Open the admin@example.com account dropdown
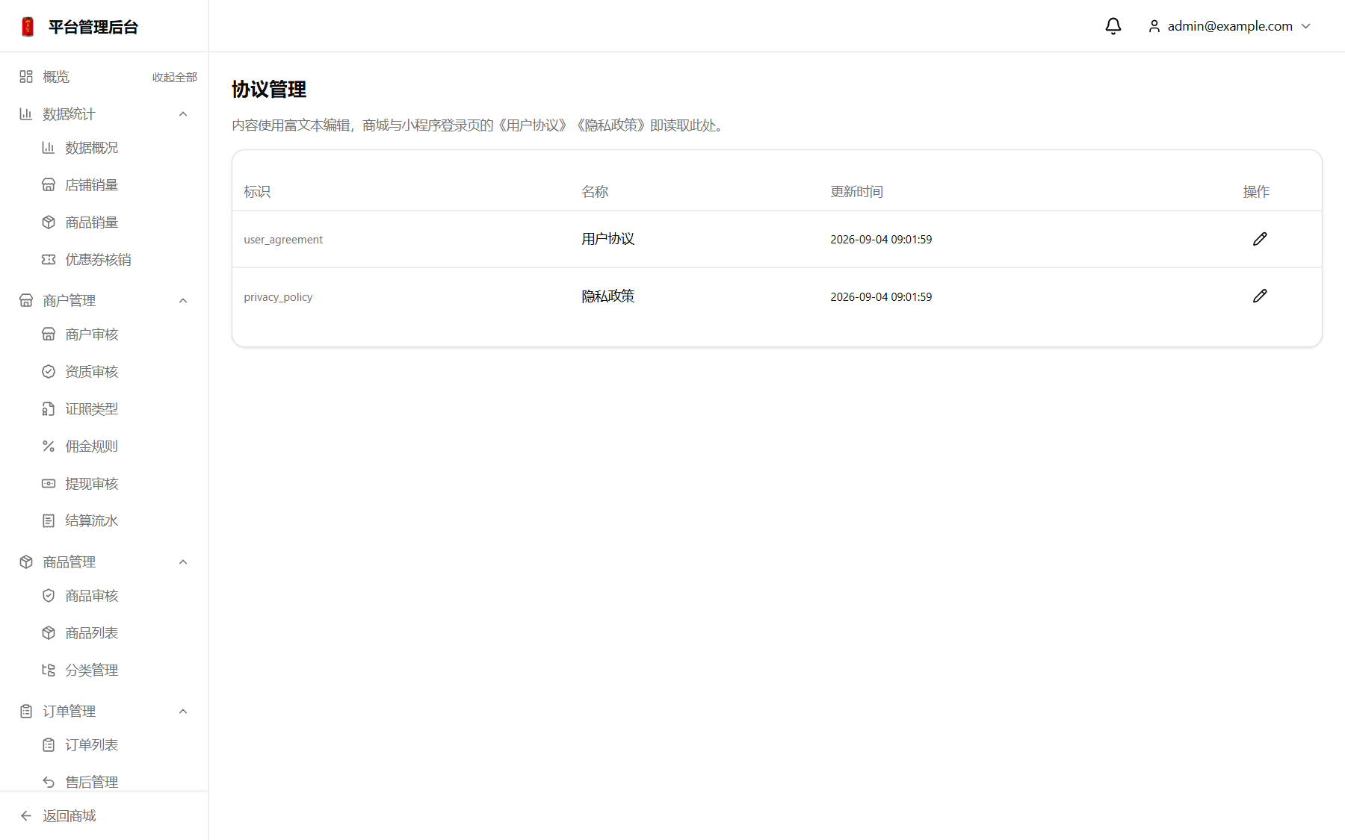 [x=1230, y=26]
